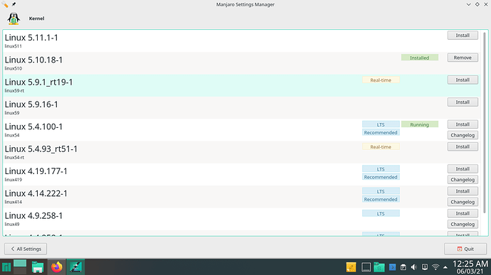Viewport: 491px width, 275px height.
Task: Select the Linux 5.11.1-1 row title
Action: (x=31, y=38)
